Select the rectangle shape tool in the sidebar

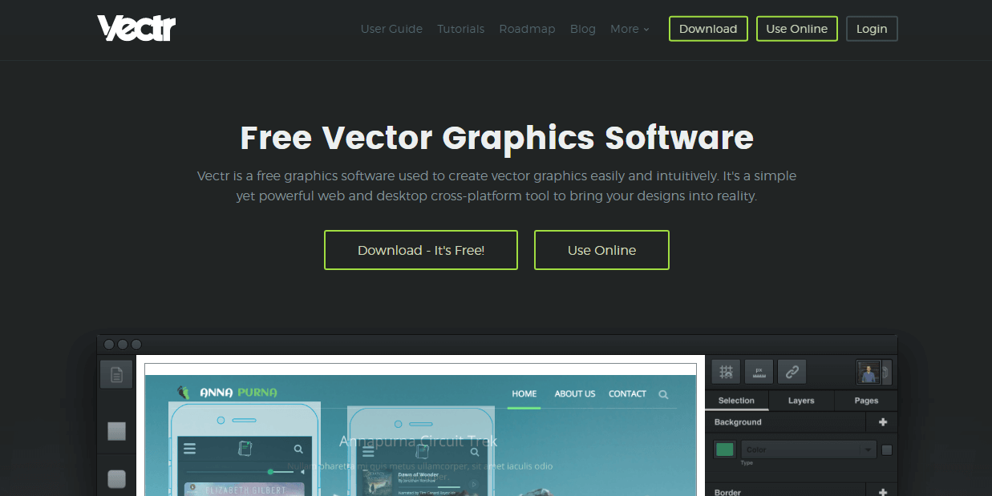(116, 431)
